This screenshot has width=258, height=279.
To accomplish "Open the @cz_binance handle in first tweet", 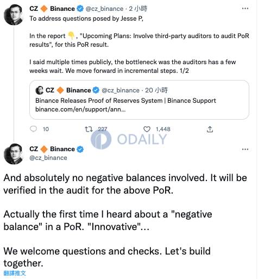I will [104, 9].
